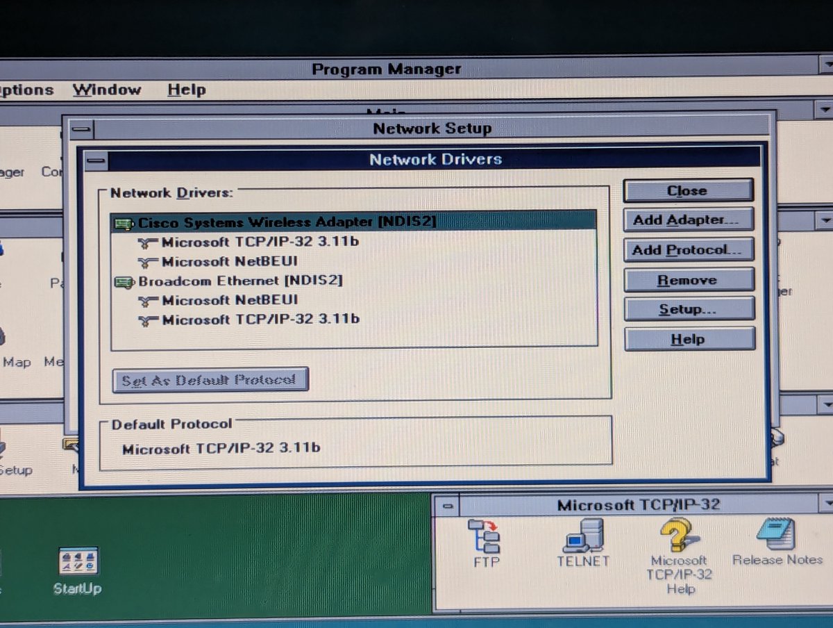Click the Network Setup title bar
The height and width of the screenshot is (628, 833).
tap(432, 129)
